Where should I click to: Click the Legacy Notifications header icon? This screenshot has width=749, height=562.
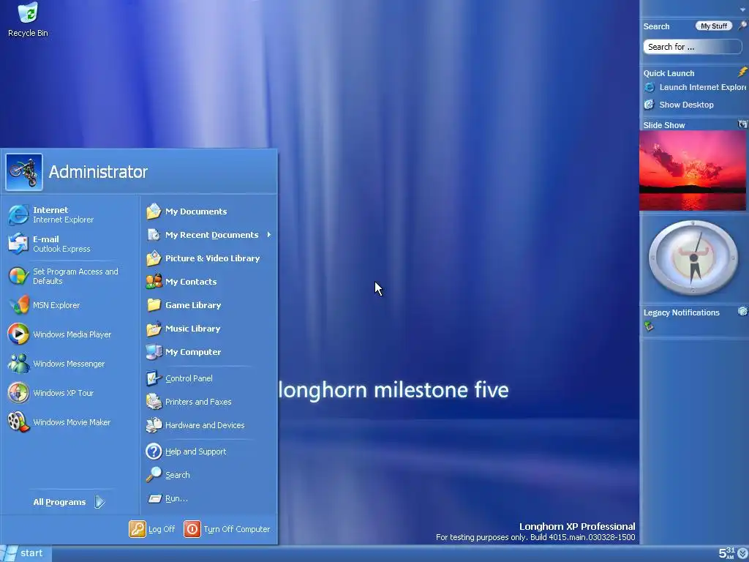[x=742, y=312]
